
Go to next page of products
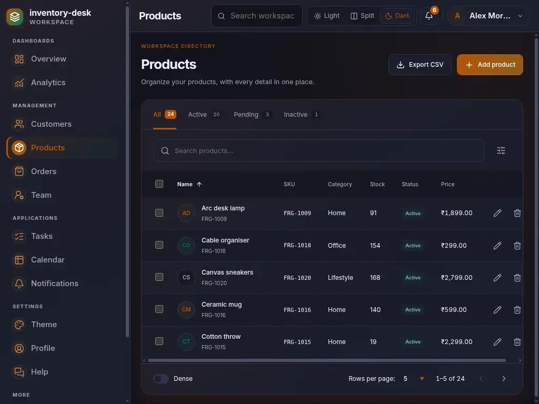(504, 379)
